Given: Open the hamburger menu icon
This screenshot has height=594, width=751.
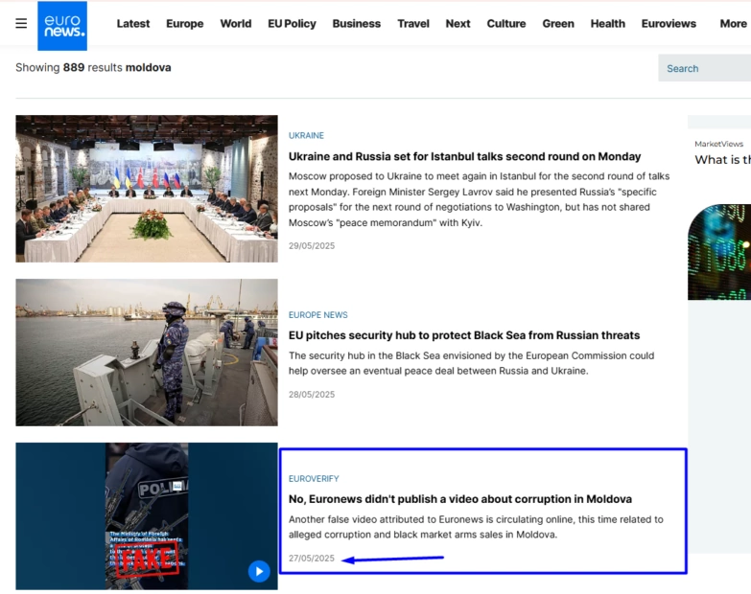Looking at the screenshot, I should click(x=21, y=23).
